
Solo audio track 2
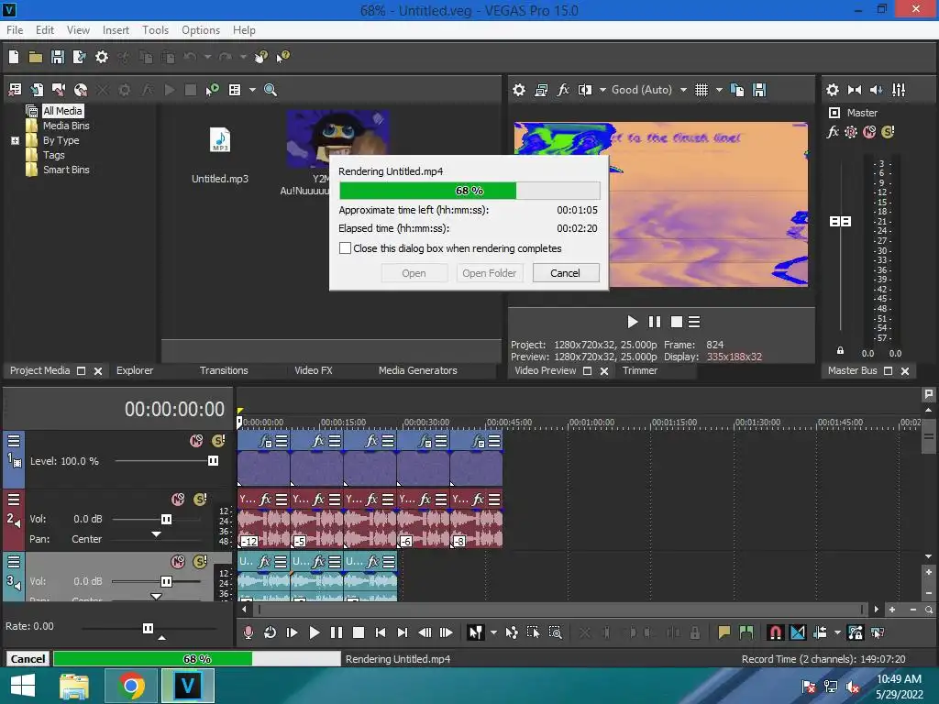click(200, 500)
